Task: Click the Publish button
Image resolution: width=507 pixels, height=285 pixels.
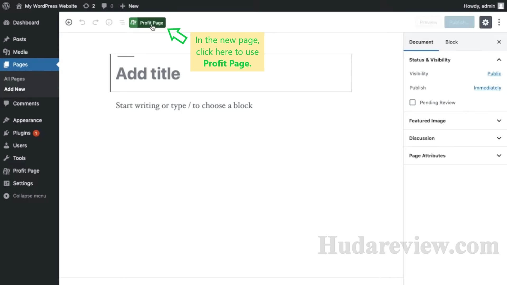Action: (459, 22)
